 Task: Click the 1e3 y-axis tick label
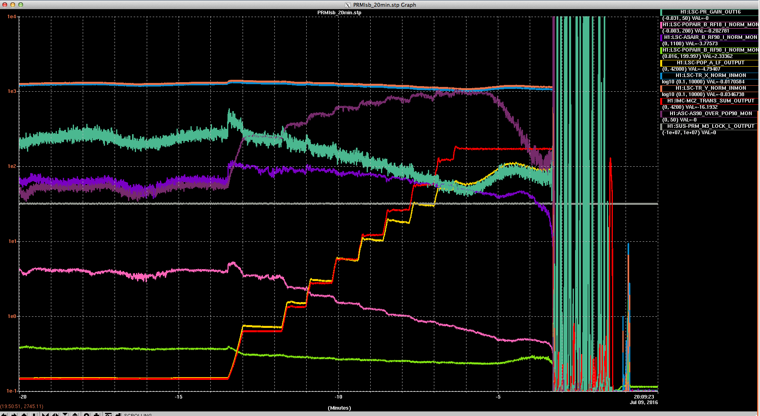coord(12,91)
